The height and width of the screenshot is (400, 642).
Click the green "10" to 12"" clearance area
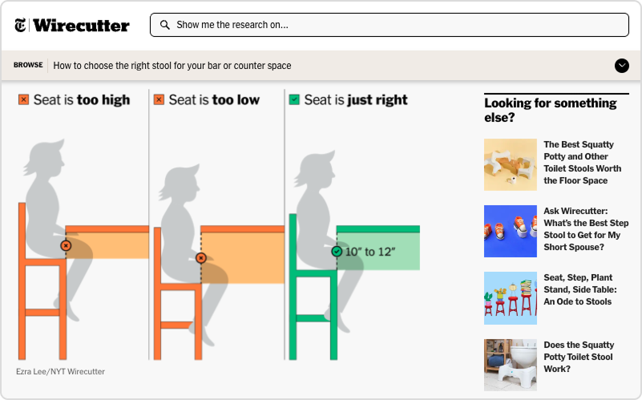pyautogui.click(x=377, y=252)
